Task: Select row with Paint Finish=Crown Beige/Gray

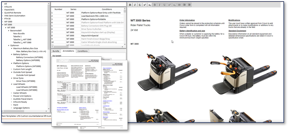Action: [87, 39]
